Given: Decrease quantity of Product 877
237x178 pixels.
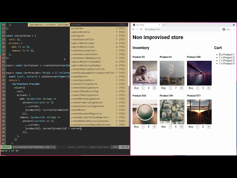Looking at the screenshot, I should point(198,127).
